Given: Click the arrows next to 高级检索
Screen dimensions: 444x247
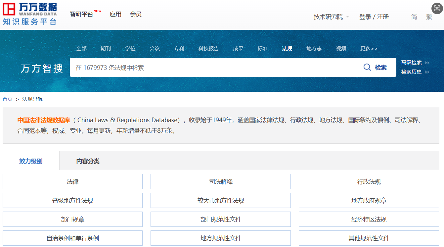Looking at the screenshot, I should coord(427,63).
